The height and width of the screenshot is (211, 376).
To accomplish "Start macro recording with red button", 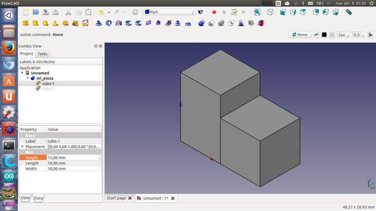I will click(214, 12).
